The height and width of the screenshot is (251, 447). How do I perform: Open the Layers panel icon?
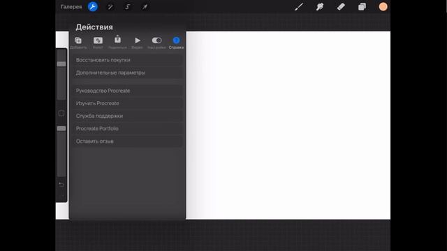[x=362, y=6]
